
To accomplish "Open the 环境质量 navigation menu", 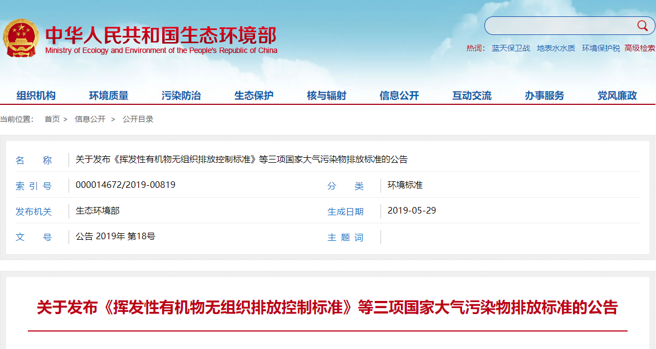I will tap(109, 95).
